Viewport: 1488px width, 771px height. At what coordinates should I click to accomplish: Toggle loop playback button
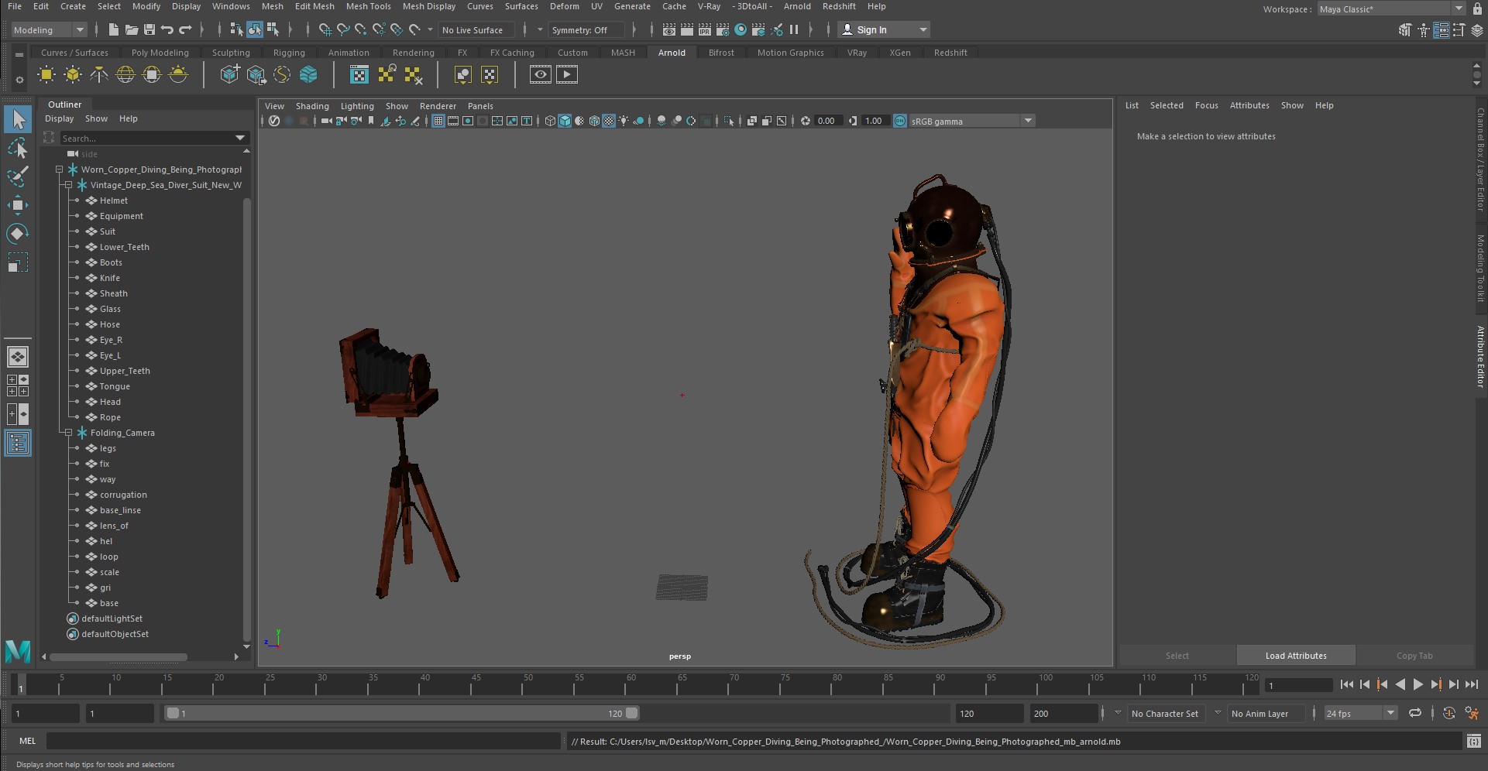click(1415, 713)
